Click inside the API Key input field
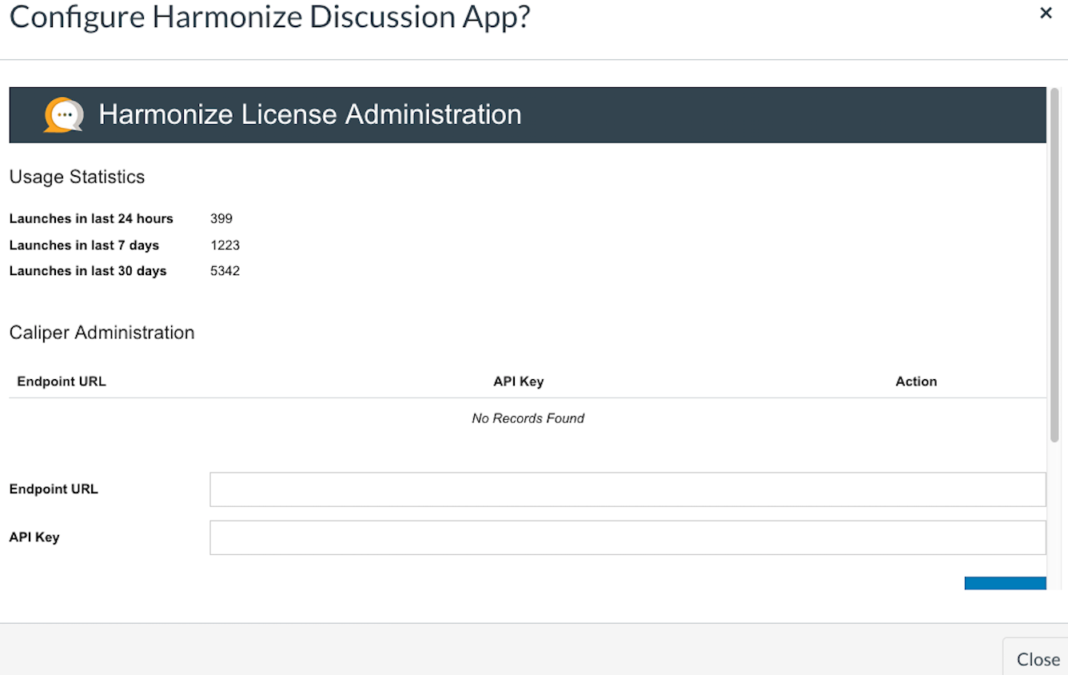Viewport: 1068px width, 675px height. 628,537
